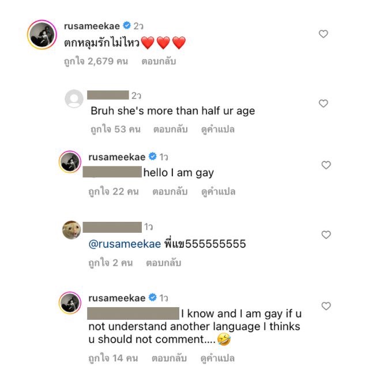Open the @rusameekae mention link
369x382 pixels.
125,244
